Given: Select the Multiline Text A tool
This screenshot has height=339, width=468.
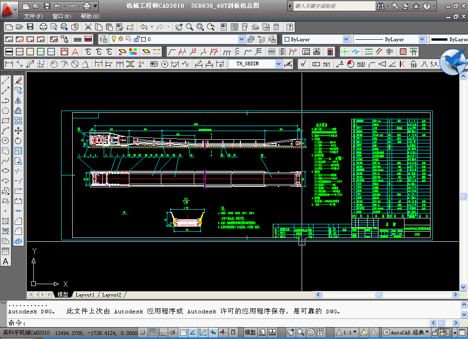Looking at the screenshot, I should pyautogui.click(x=5, y=262).
